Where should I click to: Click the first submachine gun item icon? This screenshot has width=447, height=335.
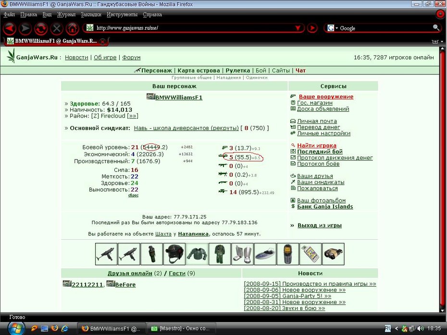[106, 254]
